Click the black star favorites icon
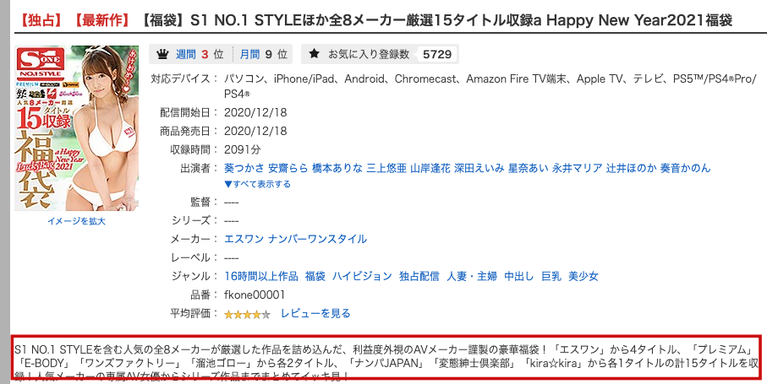767x384 pixels. [x=314, y=54]
